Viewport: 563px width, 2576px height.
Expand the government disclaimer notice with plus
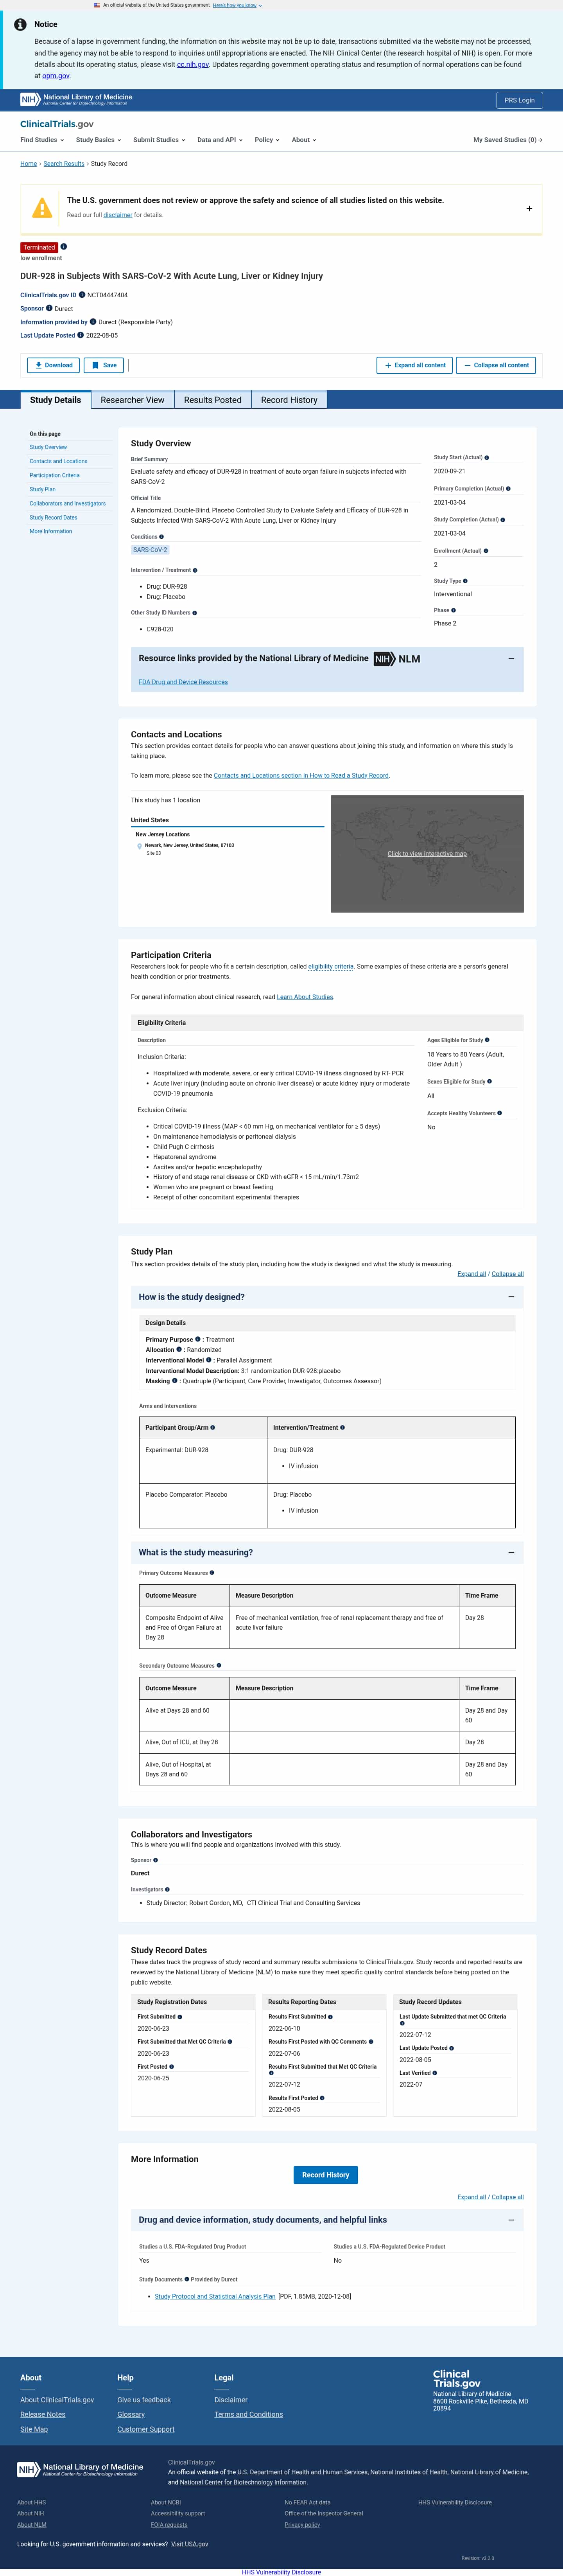[529, 208]
